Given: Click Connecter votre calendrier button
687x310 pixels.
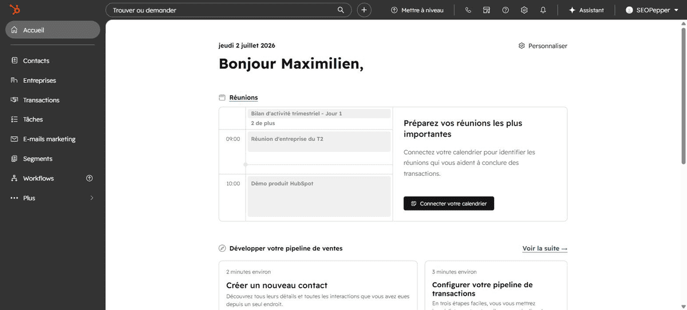Looking at the screenshot, I should 449,203.
